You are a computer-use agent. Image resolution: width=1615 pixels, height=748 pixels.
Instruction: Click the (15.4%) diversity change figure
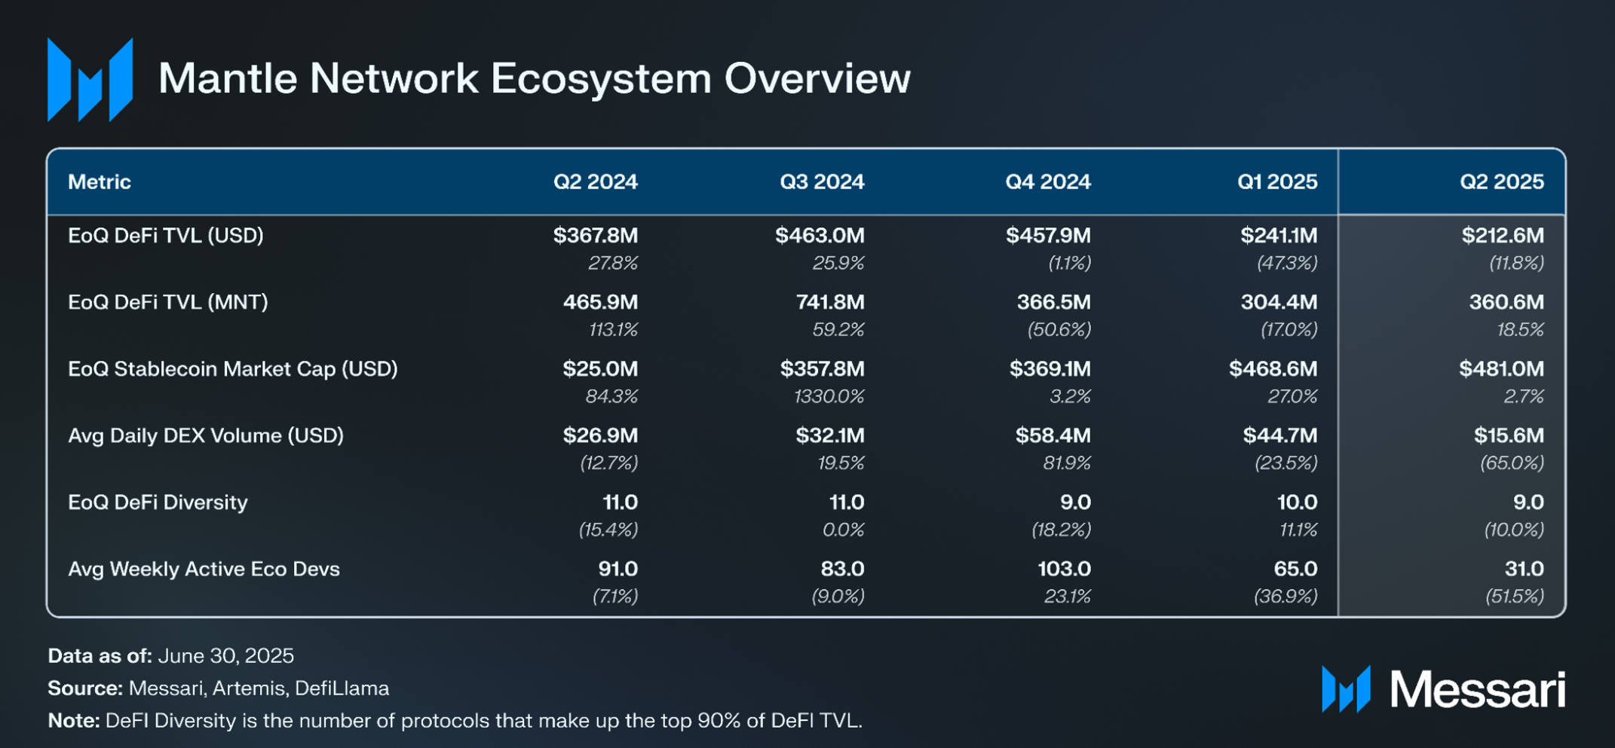(608, 530)
